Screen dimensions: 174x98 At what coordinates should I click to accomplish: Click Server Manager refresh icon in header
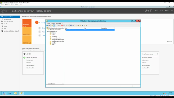coord(146,11)
